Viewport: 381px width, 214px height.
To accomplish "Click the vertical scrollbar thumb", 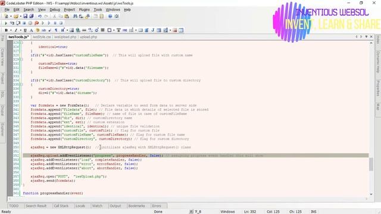I will pyautogui.click(x=371, y=164).
